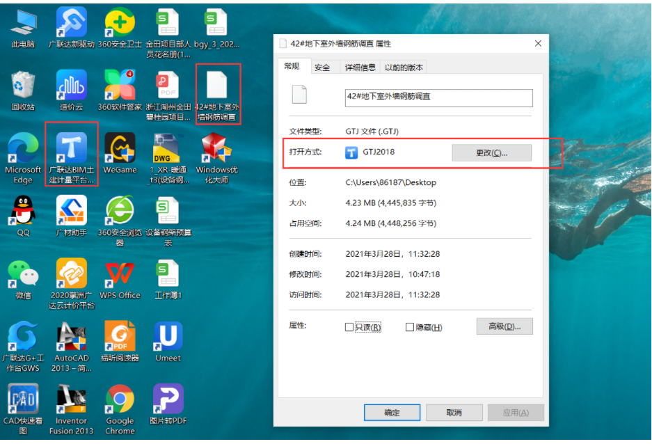652x444 pixels.
Task: Open the 高级(D)... attributes button
Action: [504, 327]
